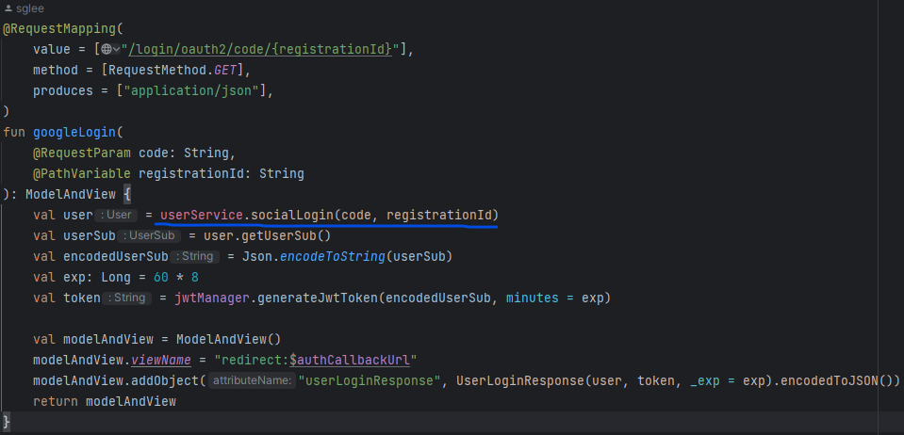Click the closing brace of googleLogin
The height and width of the screenshot is (435, 904).
click(7, 421)
